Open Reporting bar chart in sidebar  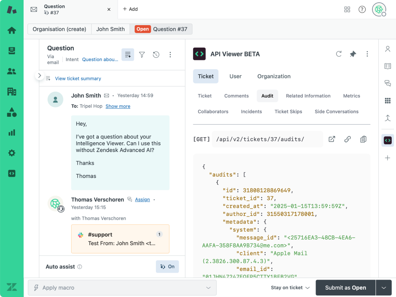(x=12, y=133)
